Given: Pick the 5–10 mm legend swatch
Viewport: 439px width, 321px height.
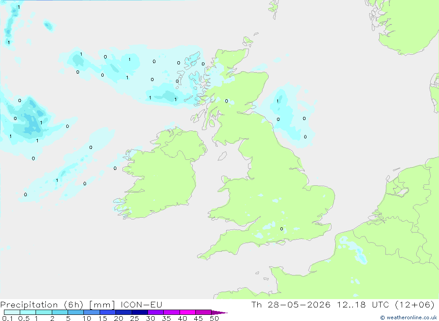Looking at the screenshot, I should (x=76, y=312).
